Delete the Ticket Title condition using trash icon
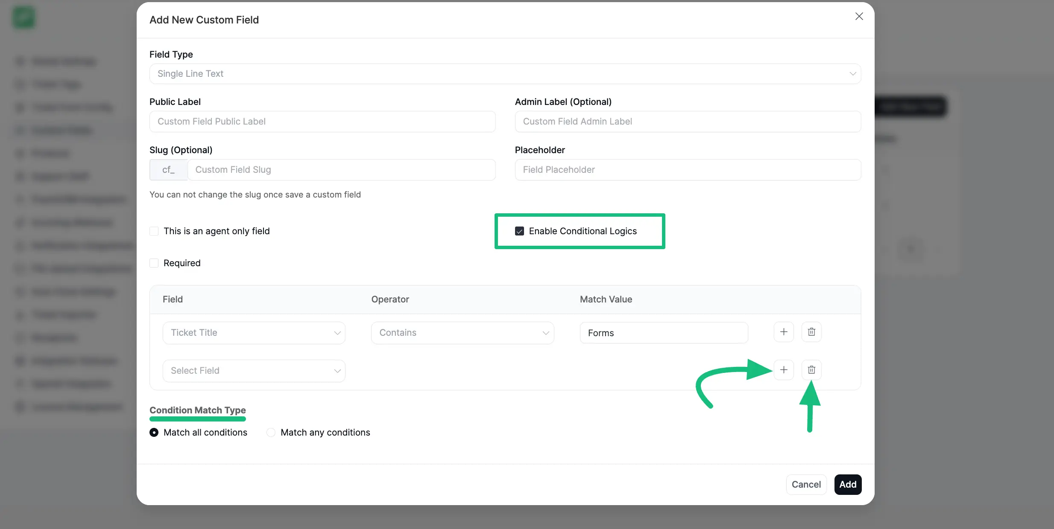The image size is (1054, 529). 811,331
